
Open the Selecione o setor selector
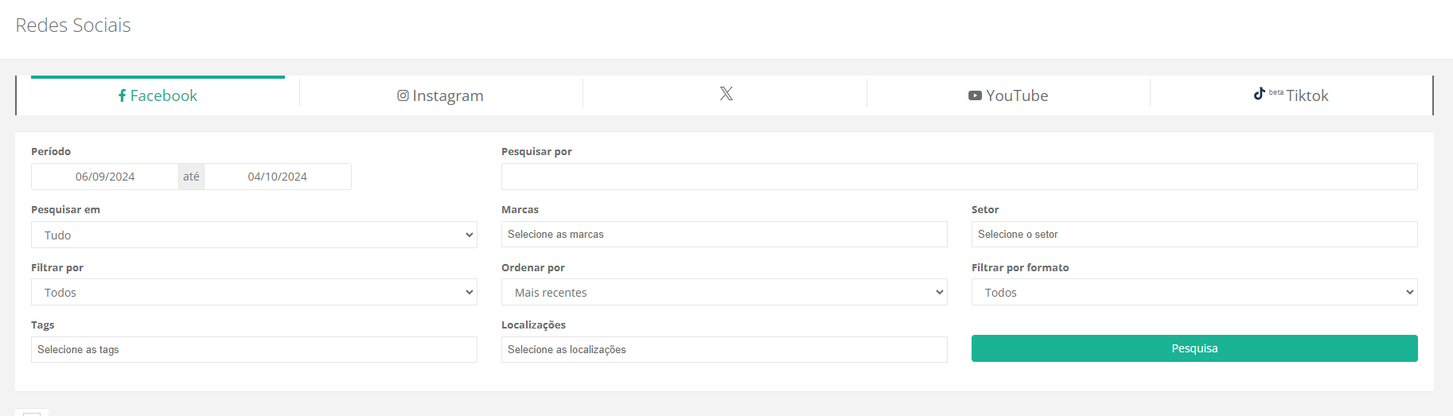[x=1194, y=235]
